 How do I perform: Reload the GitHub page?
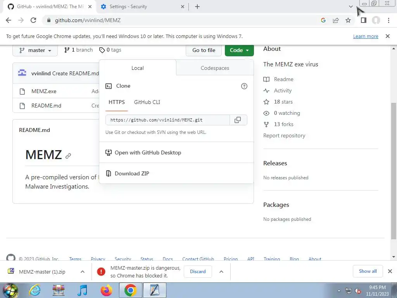[x=33, y=20]
